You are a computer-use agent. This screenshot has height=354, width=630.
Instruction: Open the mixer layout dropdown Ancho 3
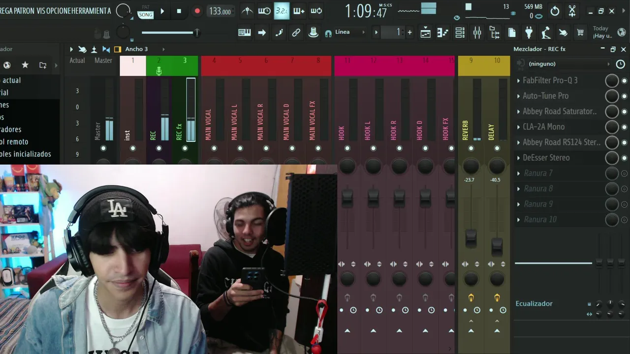145,49
